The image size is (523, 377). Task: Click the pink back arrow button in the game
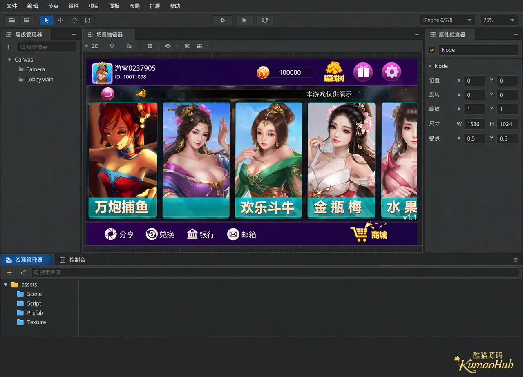[x=108, y=94]
